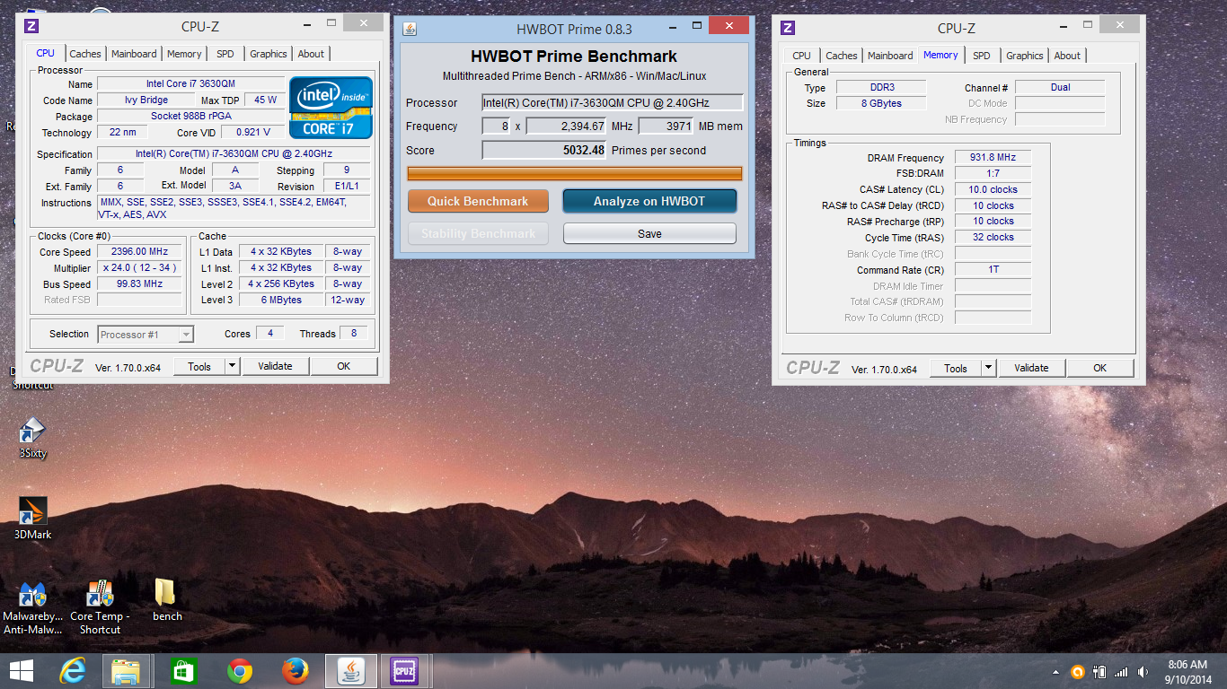Image resolution: width=1227 pixels, height=689 pixels.
Task: Show hidden tray icons arrow
Action: [x=1056, y=672]
